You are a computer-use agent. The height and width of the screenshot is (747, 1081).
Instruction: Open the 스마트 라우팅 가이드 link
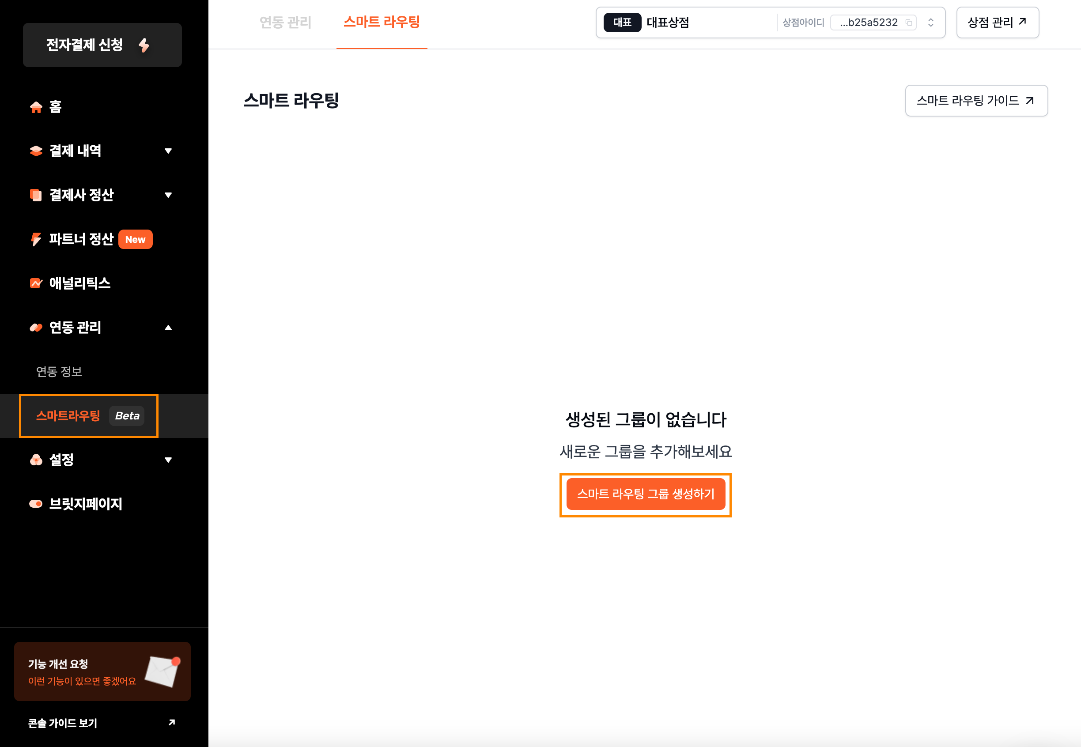coord(976,101)
